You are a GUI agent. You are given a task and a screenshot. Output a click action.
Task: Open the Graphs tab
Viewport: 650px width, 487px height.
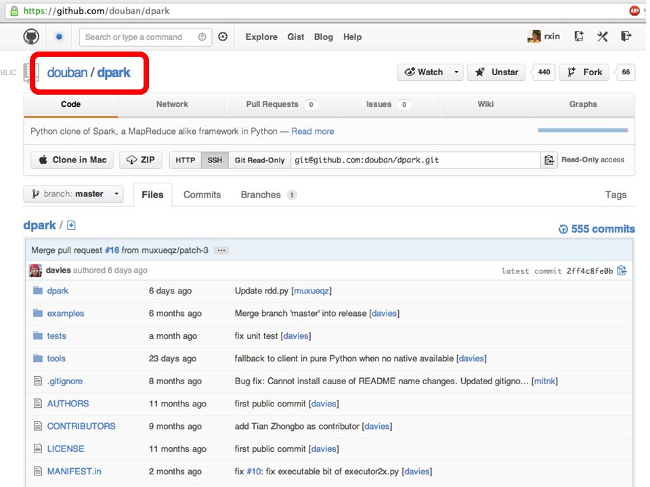[583, 104]
